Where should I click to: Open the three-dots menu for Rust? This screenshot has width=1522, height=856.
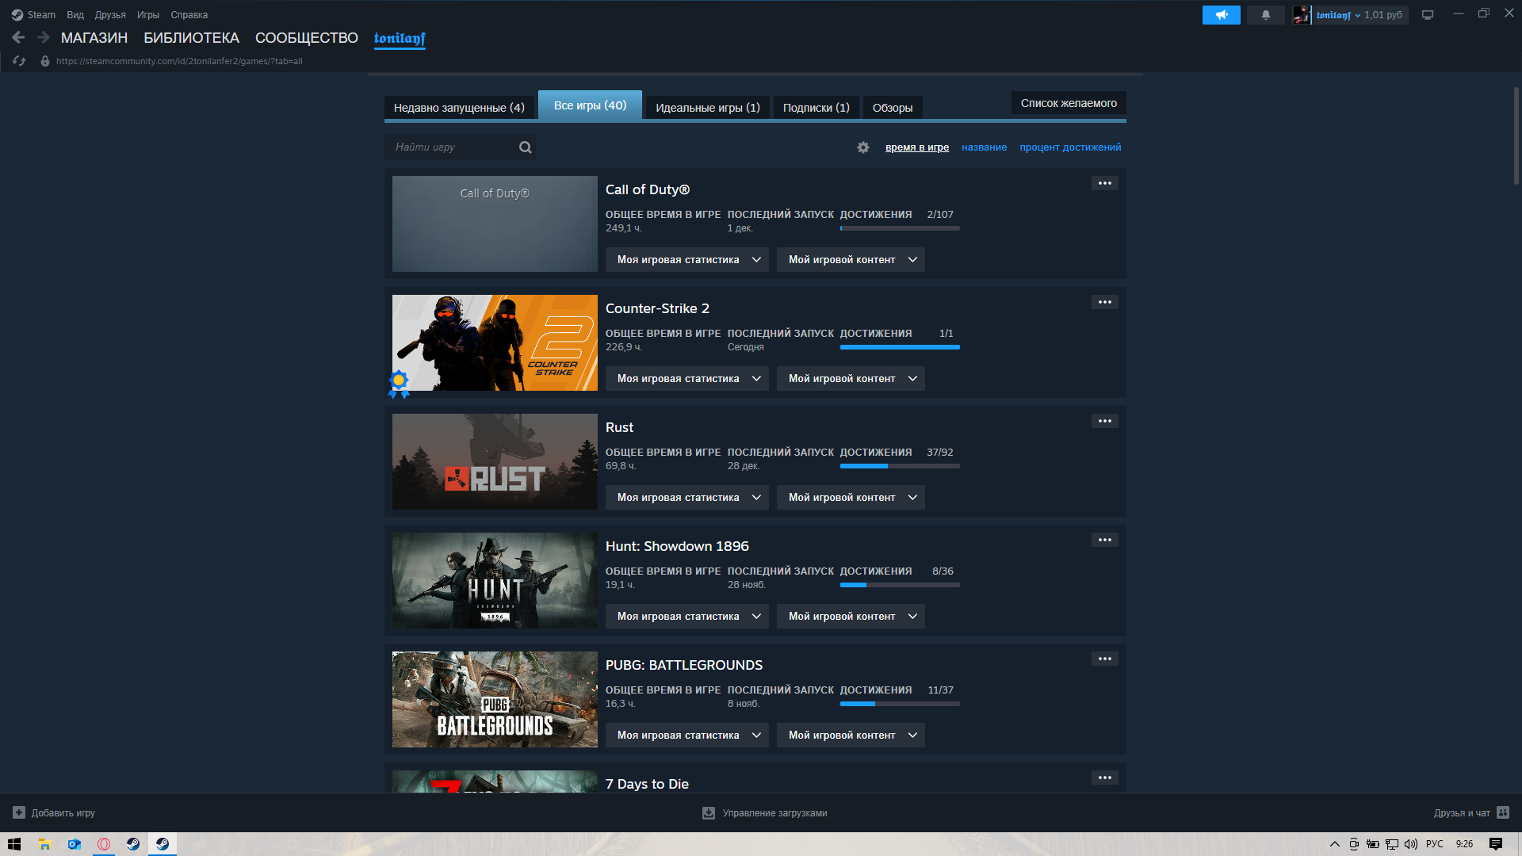point(1105,421)
